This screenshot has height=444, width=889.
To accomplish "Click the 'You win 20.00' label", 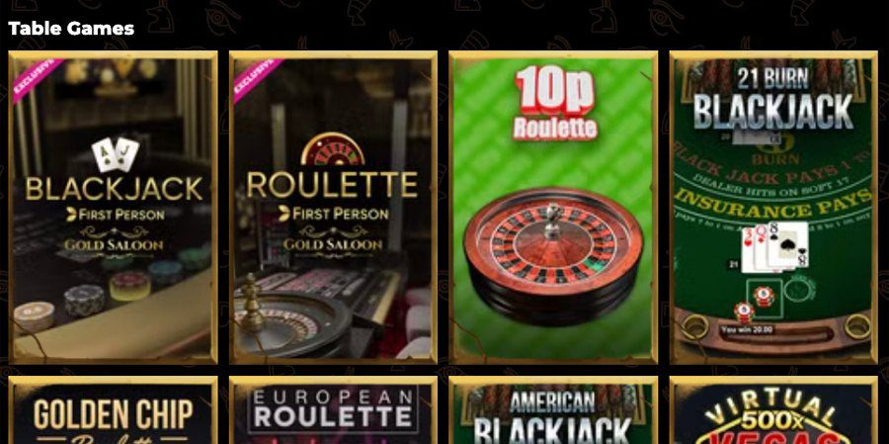I will point(748,329).
